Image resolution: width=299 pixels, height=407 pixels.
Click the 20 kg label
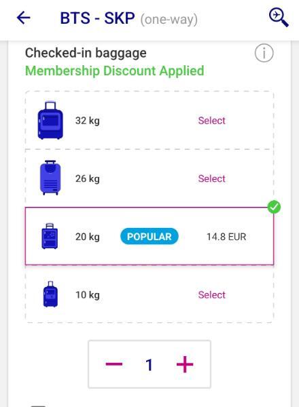(88, 237)
